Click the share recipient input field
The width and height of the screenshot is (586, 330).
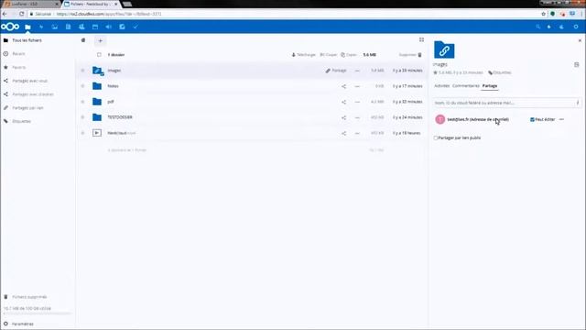(x=506, y=103)
